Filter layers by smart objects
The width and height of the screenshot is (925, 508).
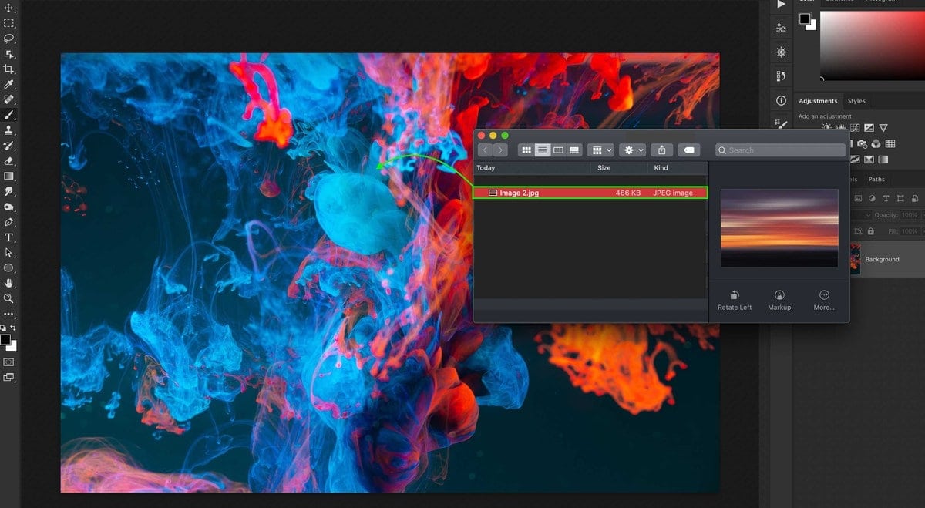click(915, 199)
